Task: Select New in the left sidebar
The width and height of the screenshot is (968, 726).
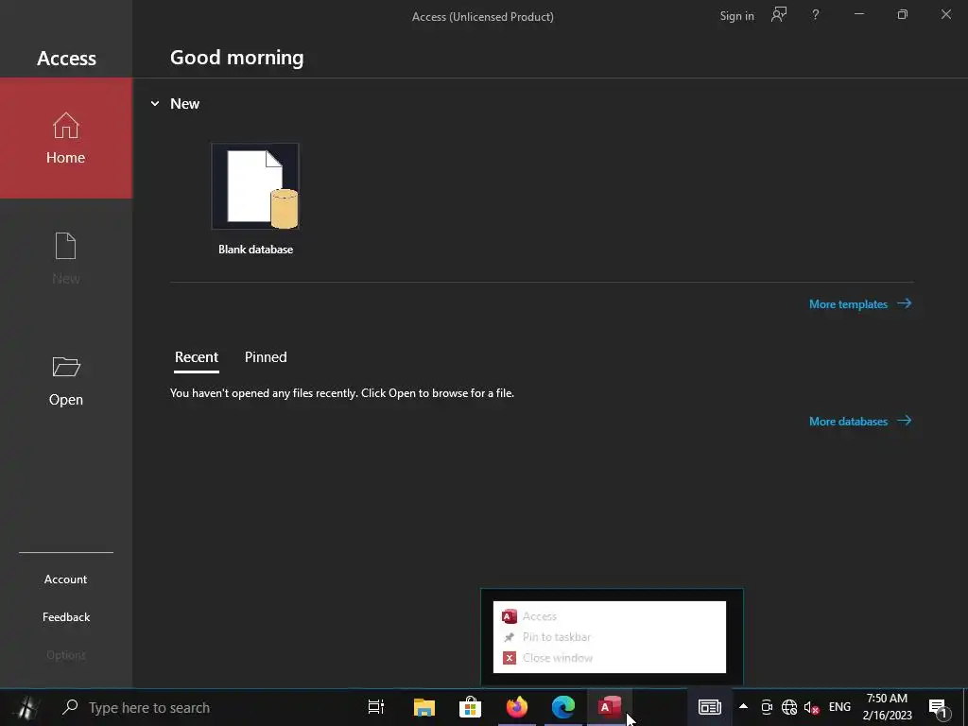Action: pyautogui.click(x=66, y=259)
